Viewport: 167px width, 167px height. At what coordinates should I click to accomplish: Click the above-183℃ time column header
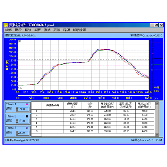coord(126,105)
